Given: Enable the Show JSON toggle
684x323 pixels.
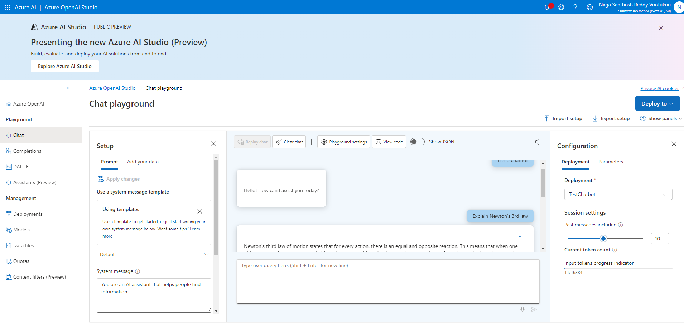Looking at the screenshot, I should point(417,141).
